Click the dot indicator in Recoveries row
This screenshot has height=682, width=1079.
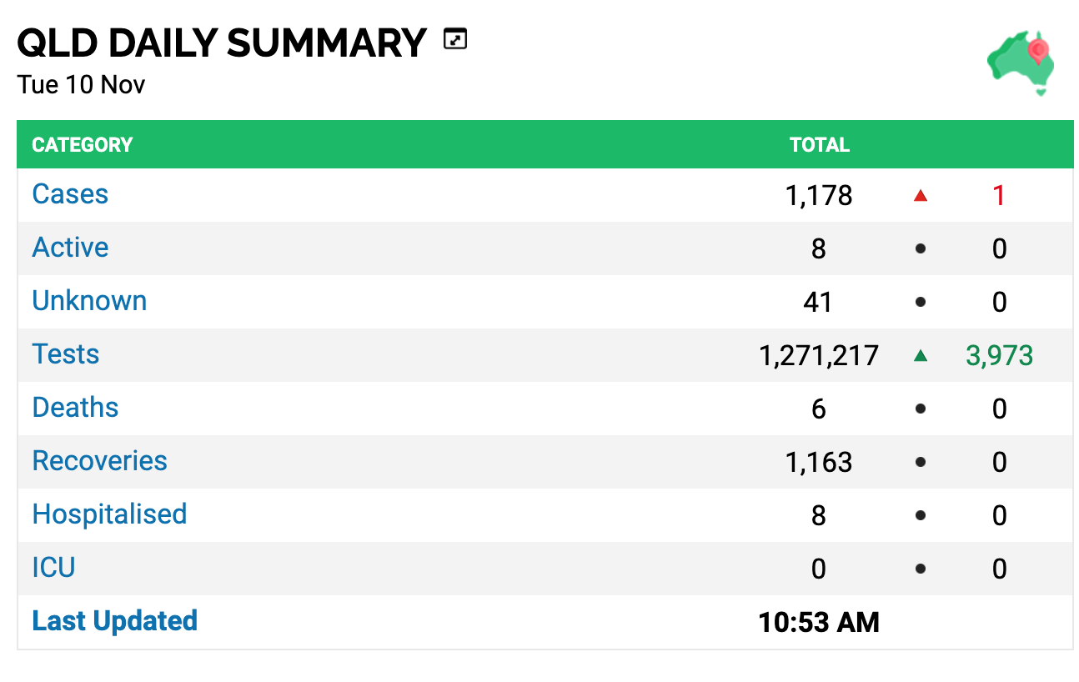(x=920, y=463)
